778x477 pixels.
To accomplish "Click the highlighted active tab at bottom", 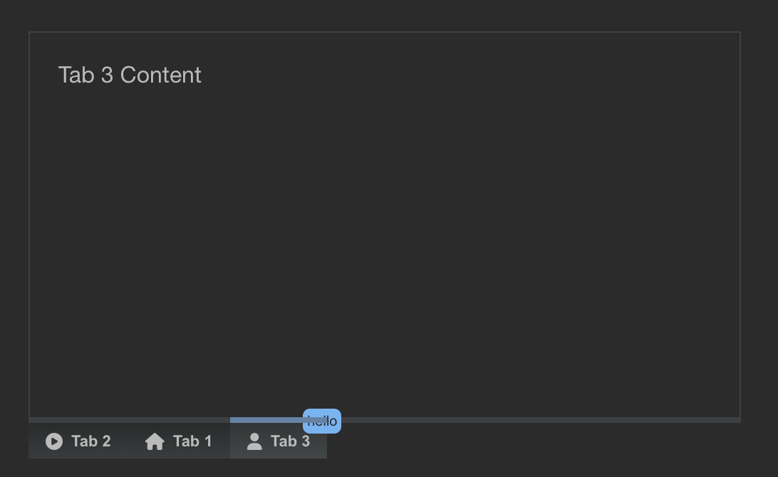I will [x=278, y=441].
